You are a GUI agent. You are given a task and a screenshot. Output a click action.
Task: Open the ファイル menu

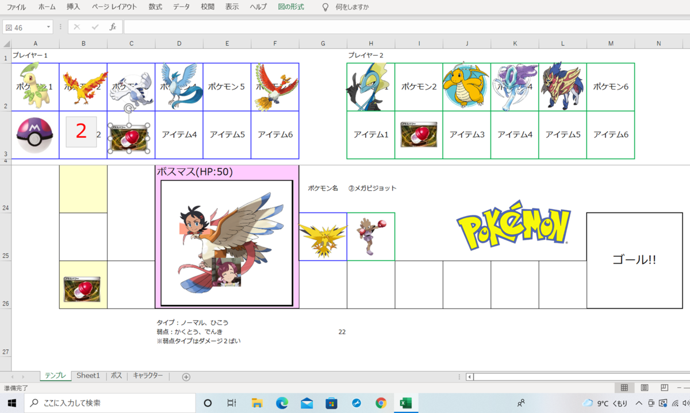(x=16, y=7)
